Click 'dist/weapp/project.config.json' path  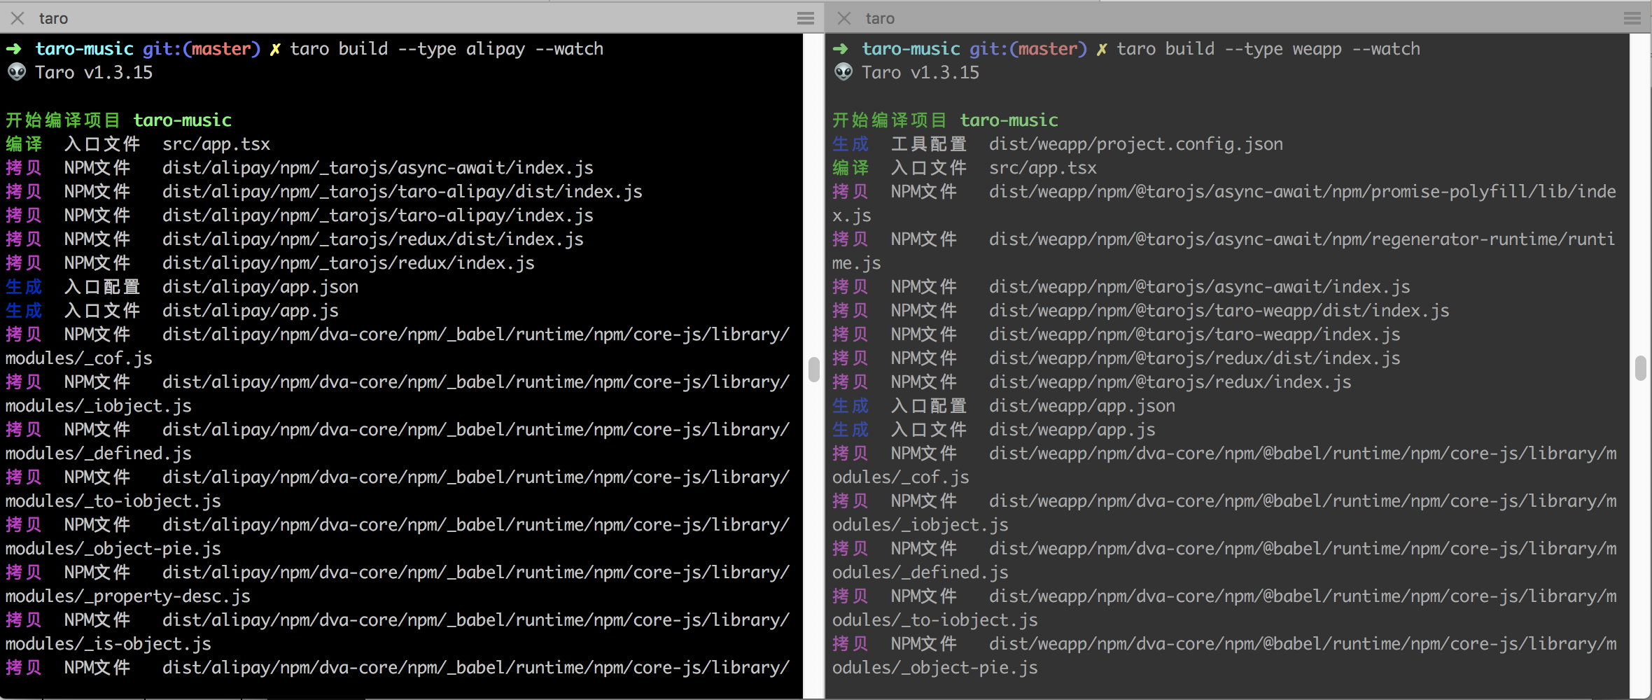(x=1136, y=144)
